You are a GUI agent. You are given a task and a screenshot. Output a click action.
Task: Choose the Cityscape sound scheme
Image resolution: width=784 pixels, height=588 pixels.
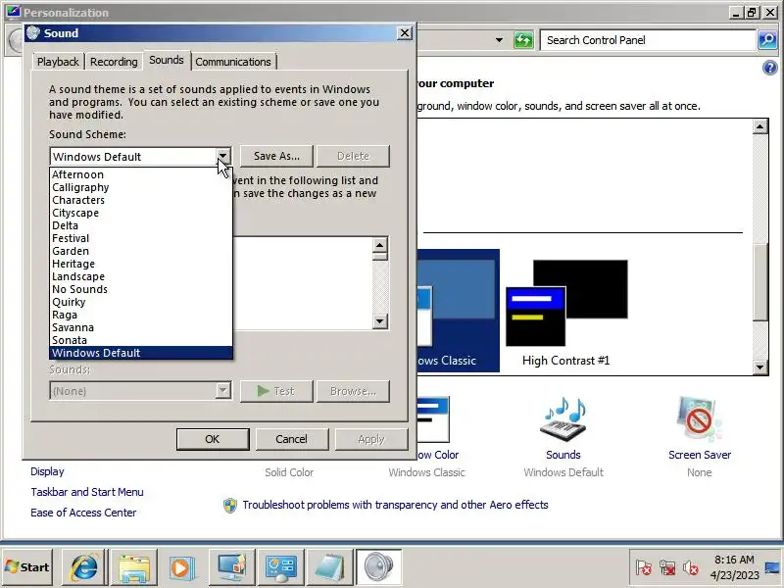pyautogui.click(x=141, y=213)
